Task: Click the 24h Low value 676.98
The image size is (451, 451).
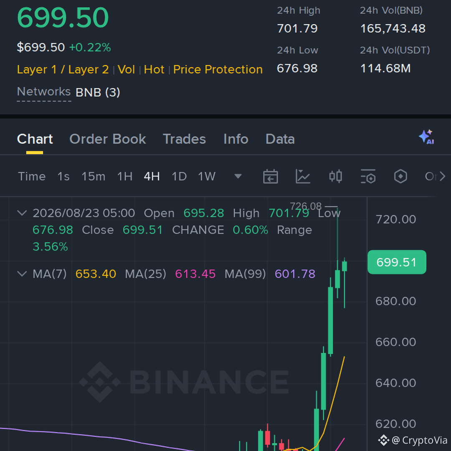Action: point(297,68)
